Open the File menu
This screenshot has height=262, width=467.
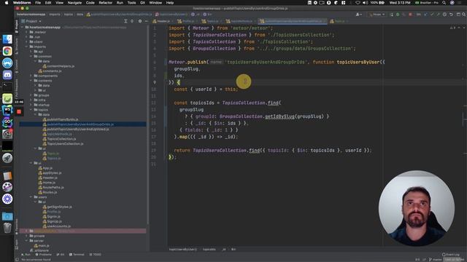pyautogui.click(x=38, y=3)
